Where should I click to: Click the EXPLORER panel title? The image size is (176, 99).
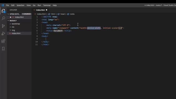tap(13, 10)
